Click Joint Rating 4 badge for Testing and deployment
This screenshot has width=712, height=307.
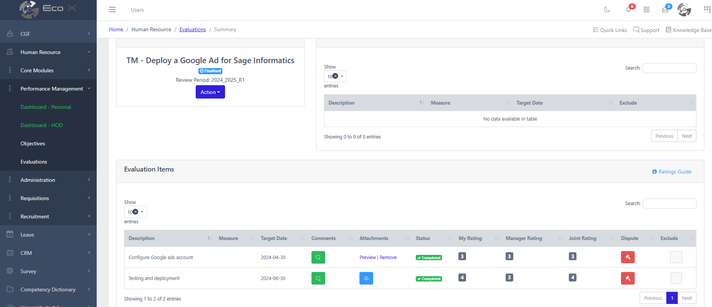point(573,277)
